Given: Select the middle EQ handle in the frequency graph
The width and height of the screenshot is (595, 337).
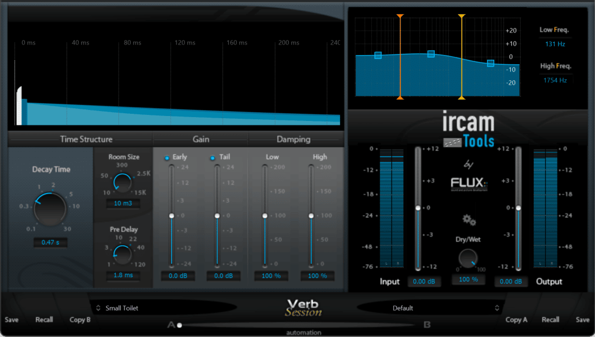Looking at the screenshot, I should pos(431,54).
